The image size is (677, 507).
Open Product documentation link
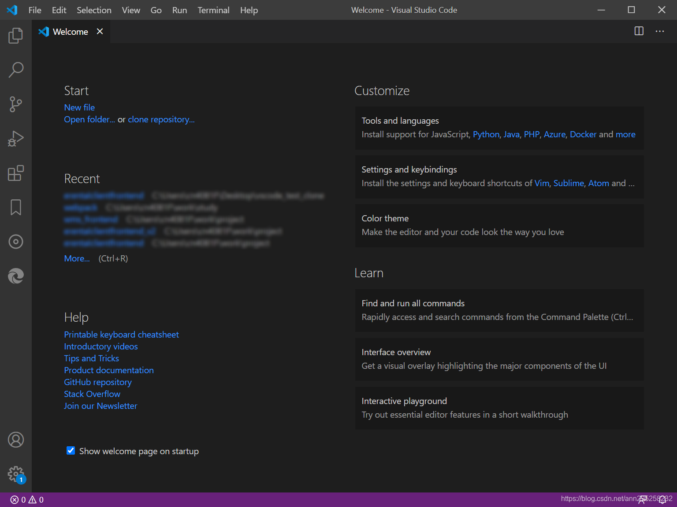pos(109,370)
